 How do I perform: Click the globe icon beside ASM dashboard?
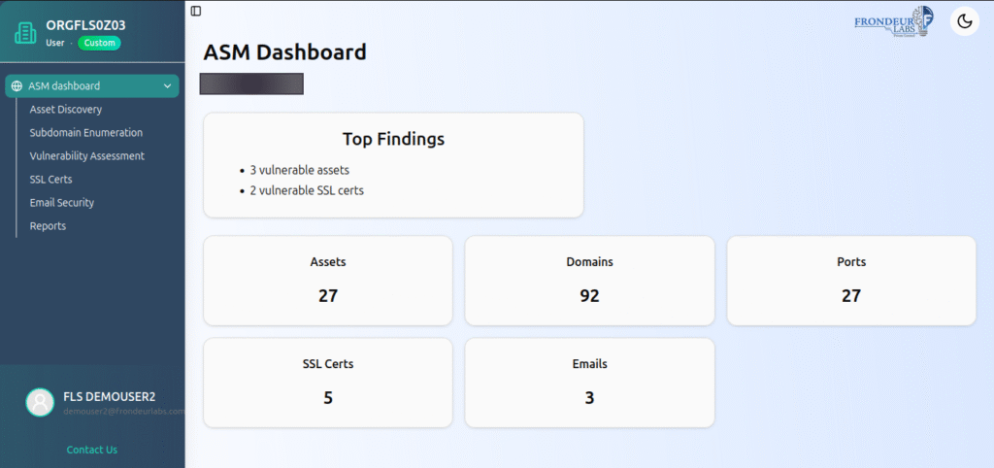(17, 86)
